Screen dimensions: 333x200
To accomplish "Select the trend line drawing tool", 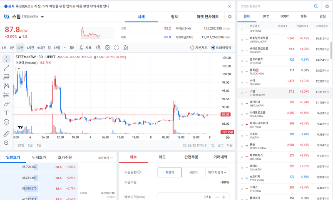I will coord(6,68).
